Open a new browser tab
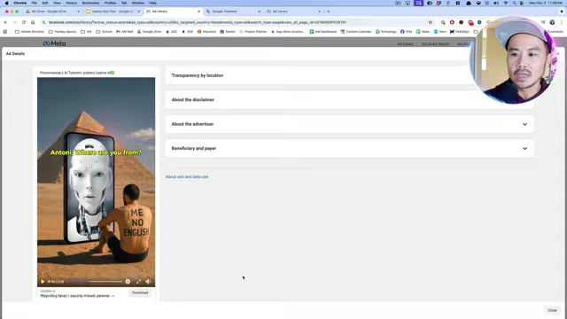Viewport: 567px width, 319px height. [x=329, y=12]
